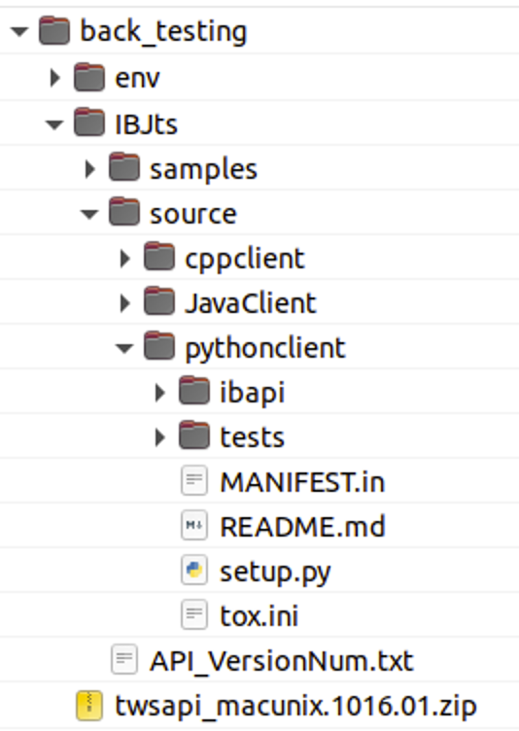519x731 pixels.
Task: Collapse the IBJts folder arrow
Action: coord(54,124)
